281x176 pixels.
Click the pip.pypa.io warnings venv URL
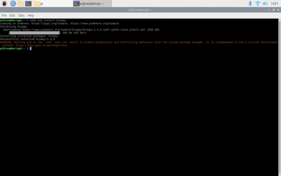click(41, 46)
